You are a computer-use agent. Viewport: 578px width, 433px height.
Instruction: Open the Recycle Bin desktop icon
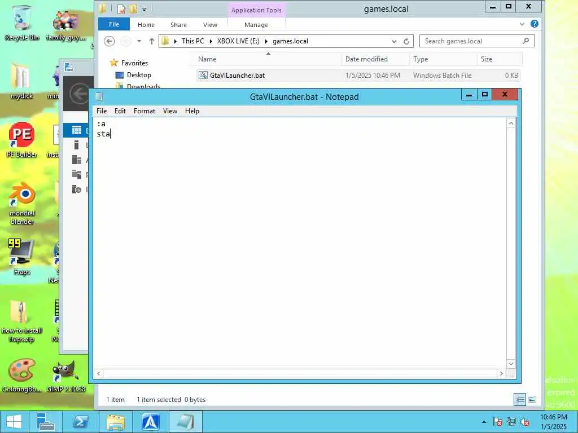[x=22, y=22]
